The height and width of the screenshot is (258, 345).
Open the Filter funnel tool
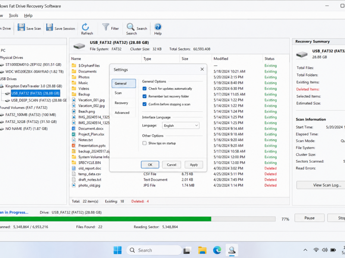pos(106,27)
